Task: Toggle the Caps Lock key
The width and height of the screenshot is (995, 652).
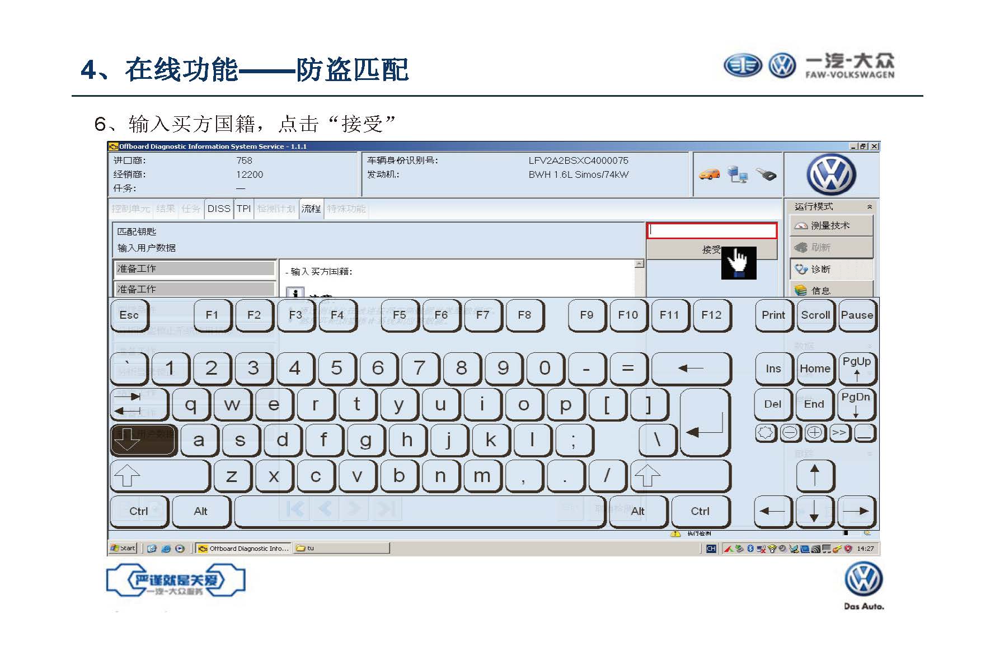Action: point(143,440)
